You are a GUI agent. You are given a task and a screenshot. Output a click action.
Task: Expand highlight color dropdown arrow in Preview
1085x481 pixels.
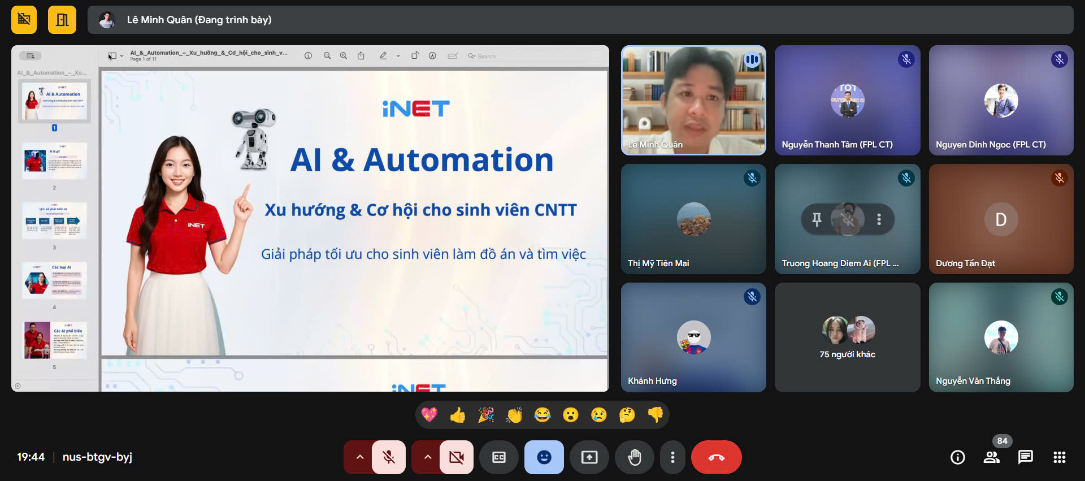click(398, 56)
